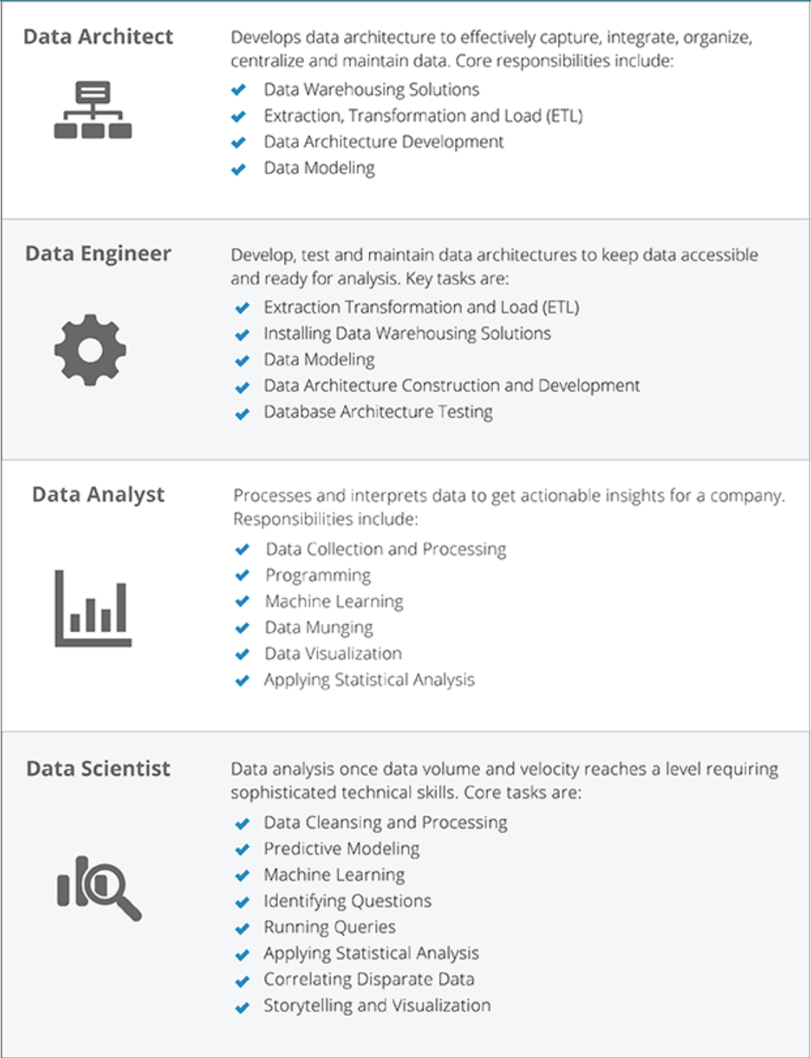Click the Data Scientist magnifier chart icon

point(99,888)
